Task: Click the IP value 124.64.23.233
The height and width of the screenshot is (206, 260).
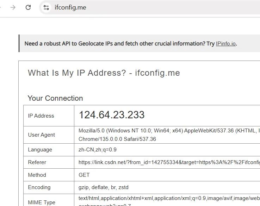Action: (x=111, y=115)
